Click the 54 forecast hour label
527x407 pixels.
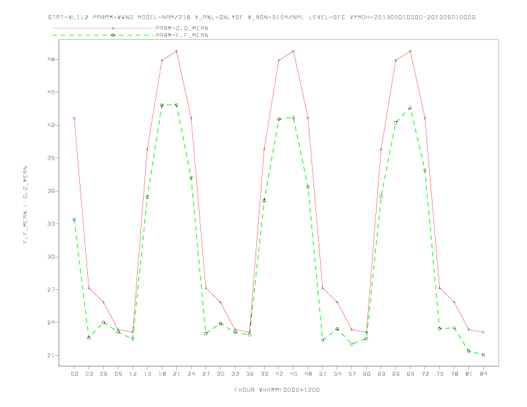(x=337, y=374)
